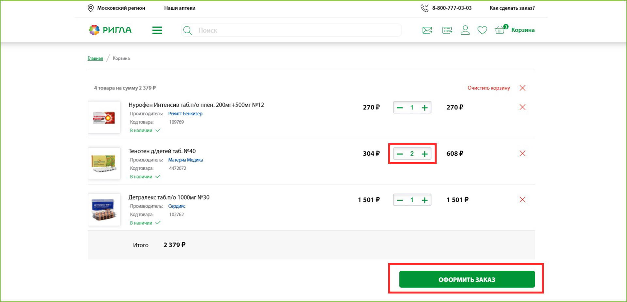Click the Поиск search field
Viewport: 627px width, 302px height.
[x=294, y=30]
